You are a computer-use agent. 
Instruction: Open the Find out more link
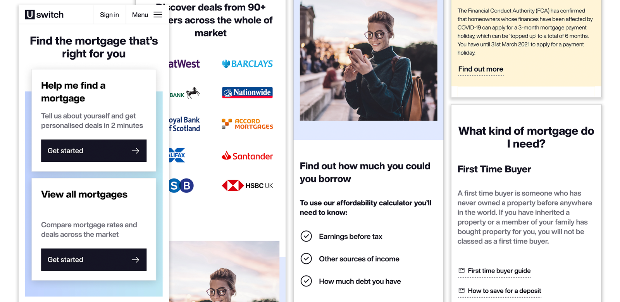[x=480, y=69]
